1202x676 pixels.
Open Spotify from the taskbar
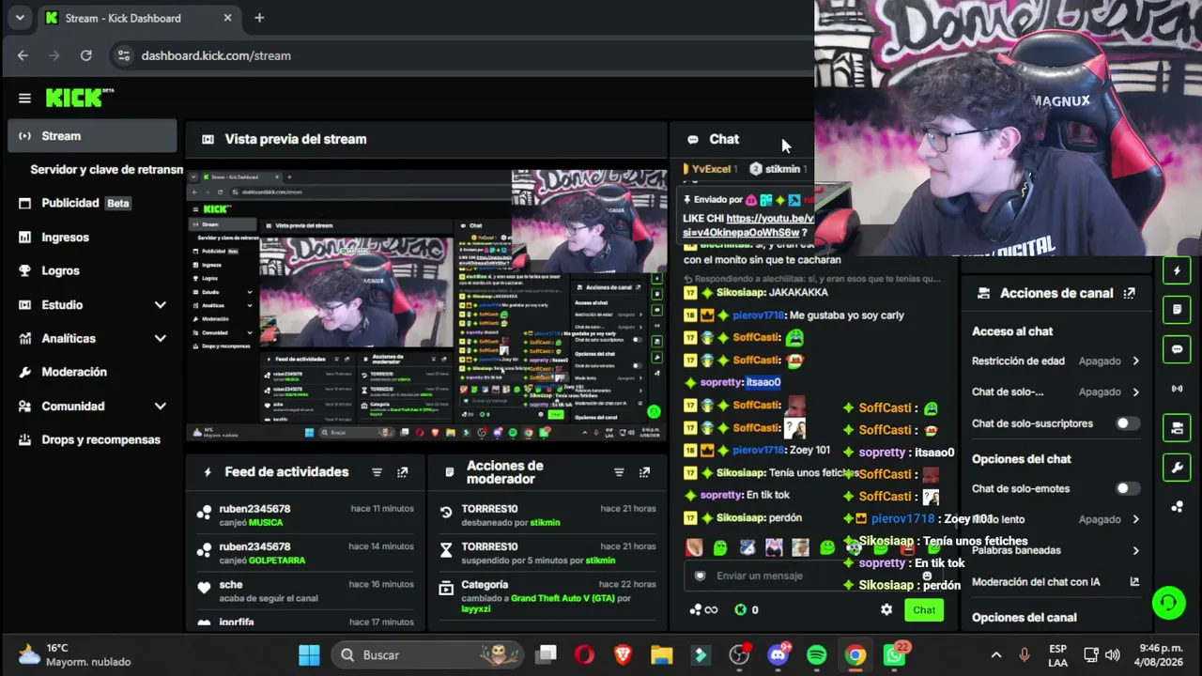click(816, 654)
